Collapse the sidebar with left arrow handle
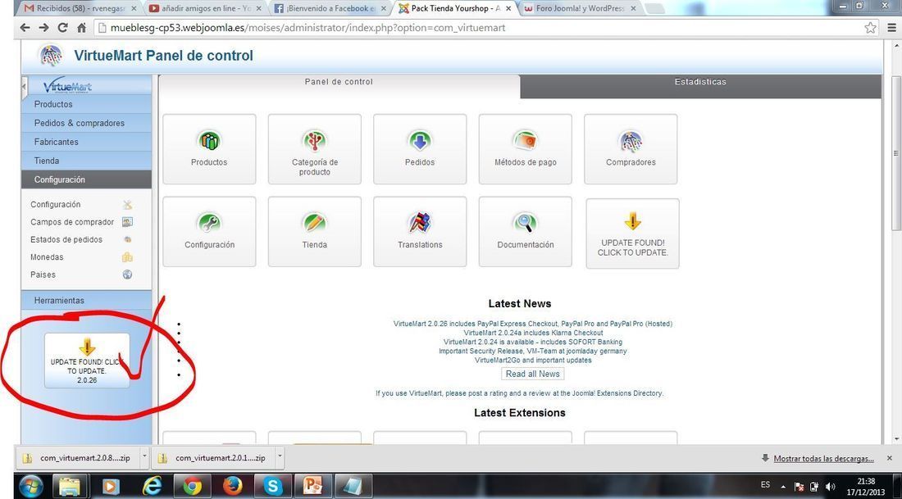The width and height of the screenshot is (902, 499). click(24, 88)
